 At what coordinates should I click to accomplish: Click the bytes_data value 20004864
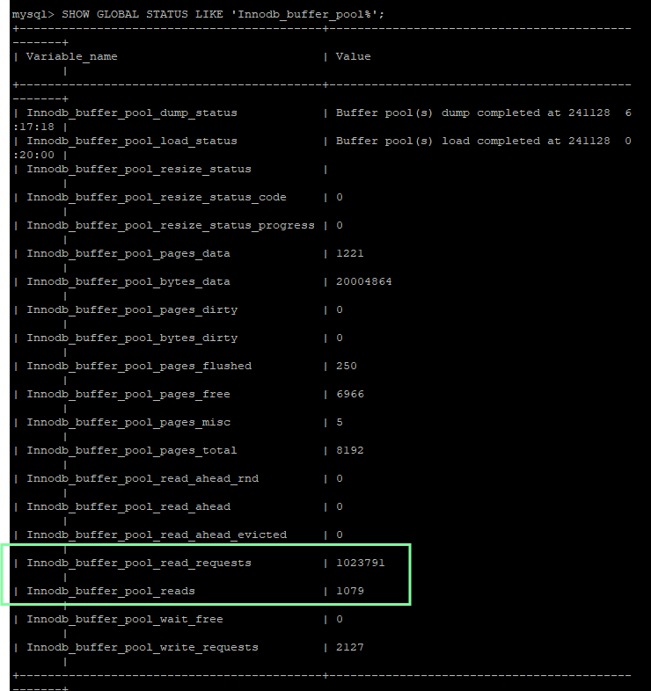(x=363, y=281)
